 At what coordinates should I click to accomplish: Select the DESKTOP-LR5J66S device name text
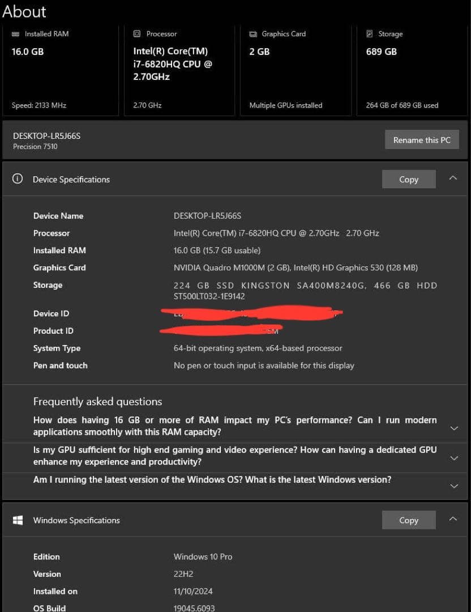pos(46,136)
